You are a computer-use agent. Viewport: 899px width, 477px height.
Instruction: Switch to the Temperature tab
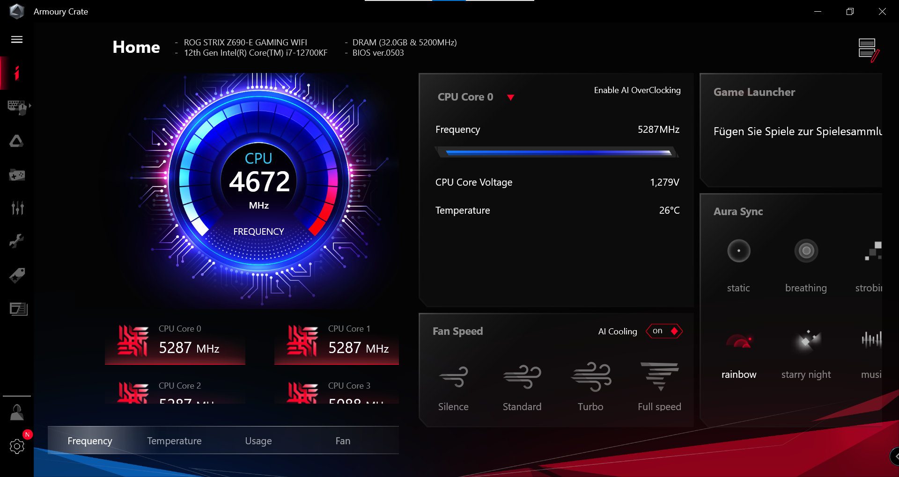(x=174, y=441)
